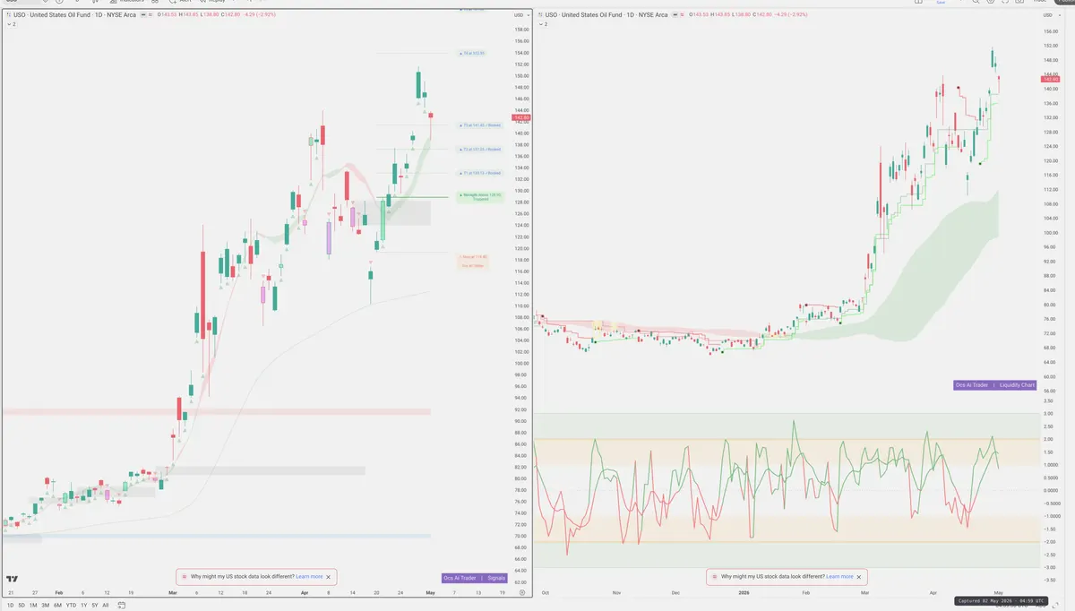This screenshot has width=1075, height=611.
Task: Click the Stop at 119.40 label
Action: [472, 257]
